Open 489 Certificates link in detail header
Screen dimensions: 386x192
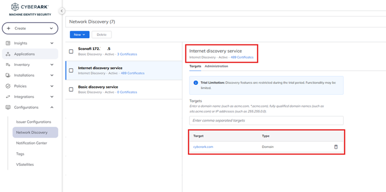click(x=242, y=57)
